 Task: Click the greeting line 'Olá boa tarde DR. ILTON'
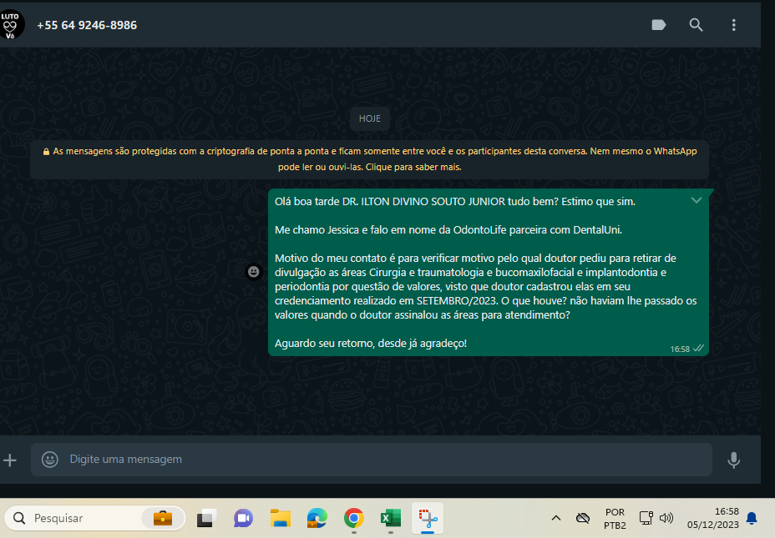(x=455, y=201)
